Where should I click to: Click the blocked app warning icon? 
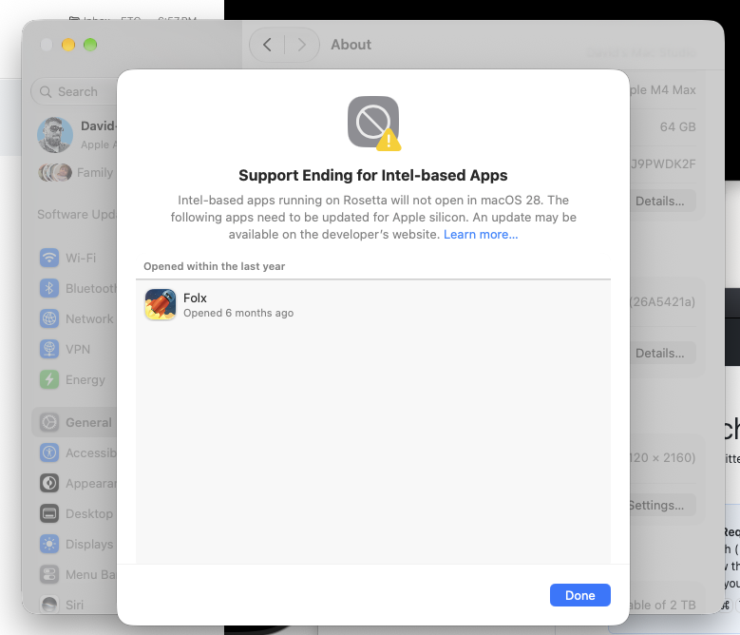(x=373, y=124)
